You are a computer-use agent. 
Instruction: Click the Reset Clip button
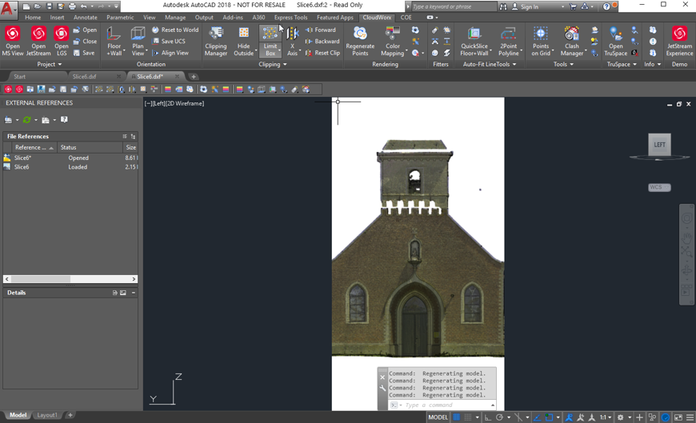pyautogui.click(x=322, y=53)
